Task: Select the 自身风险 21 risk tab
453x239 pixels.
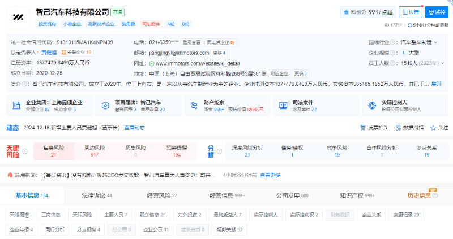Action: point(54,151)
